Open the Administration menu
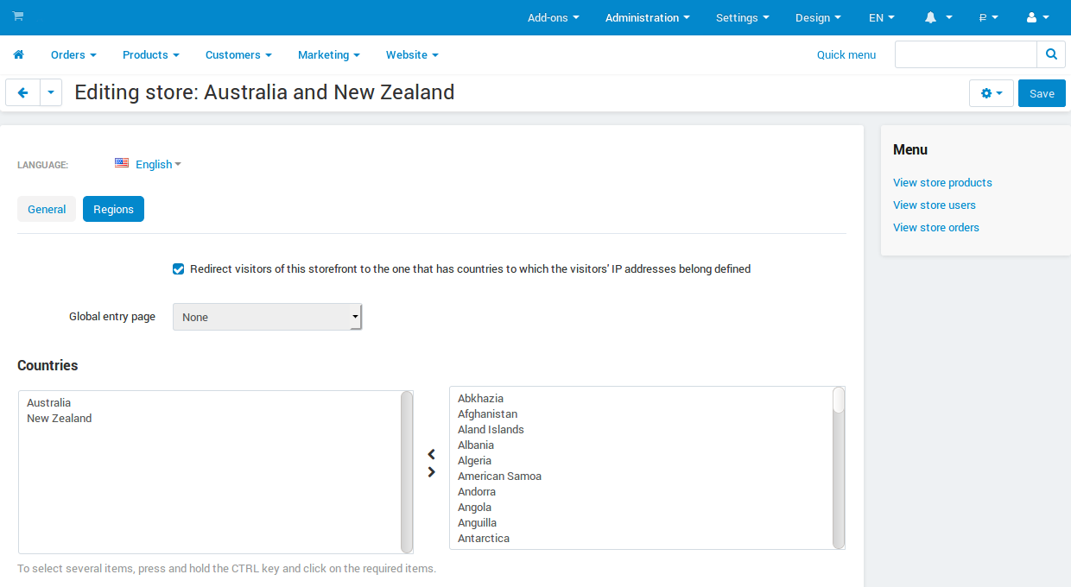This screenshot has height=587, width=1071. (648, 17)
